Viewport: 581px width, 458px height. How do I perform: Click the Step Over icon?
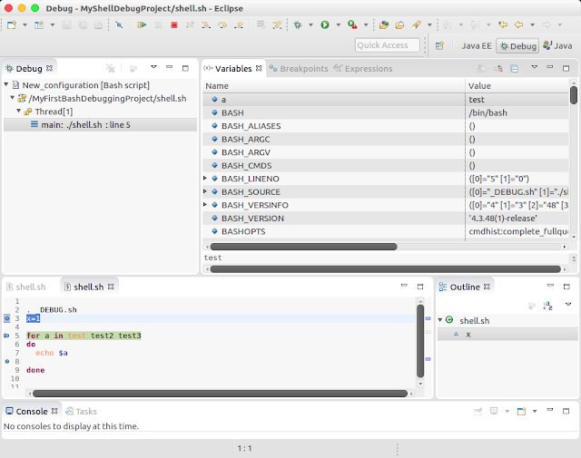pos(222,24)
